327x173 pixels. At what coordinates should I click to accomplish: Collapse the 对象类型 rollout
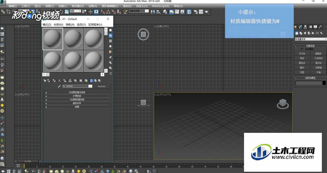click(310, 46)
